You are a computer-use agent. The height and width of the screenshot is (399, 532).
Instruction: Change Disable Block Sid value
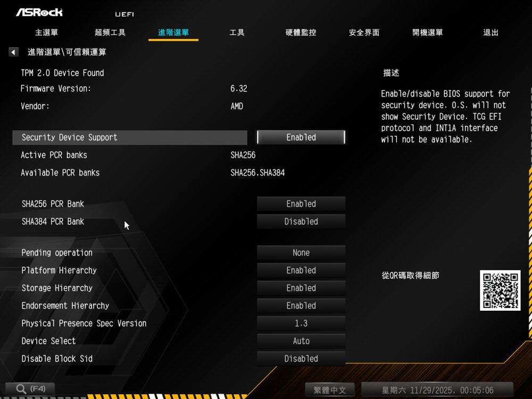coord(301,359)
